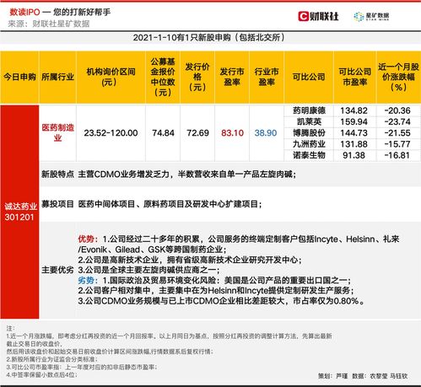Click footnote 3 about 扣非后静态市盈率
Image resolution: width=421 pixels, height=387 pixels.
pos(82,367)
